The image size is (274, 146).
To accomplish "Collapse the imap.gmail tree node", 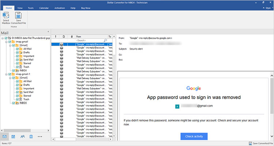I will (6, 42).
